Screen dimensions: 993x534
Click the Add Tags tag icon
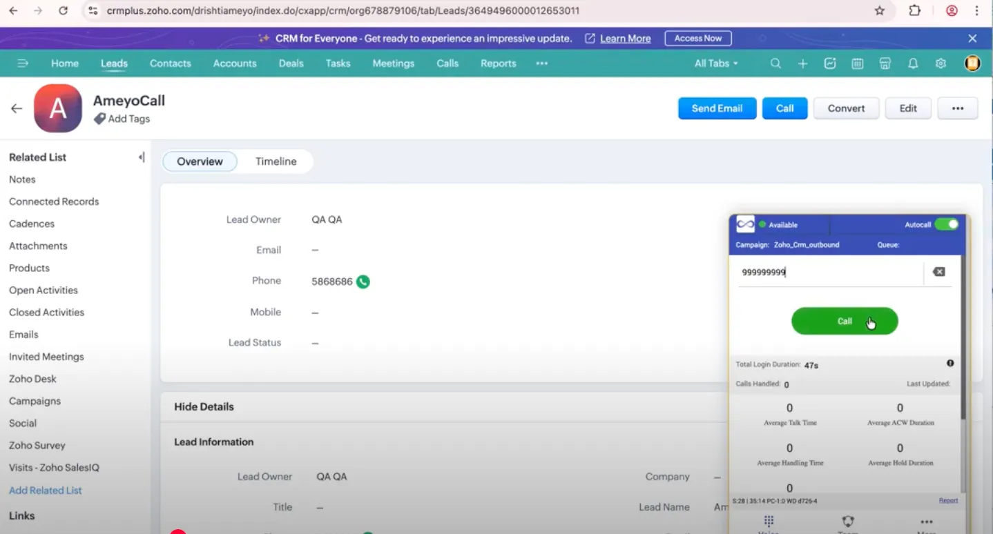(x=99, y=119)
